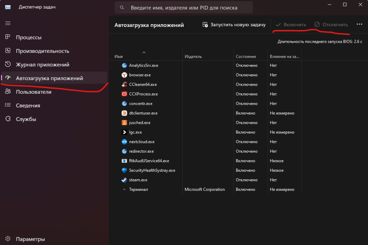The width and height of the screenshot is (368, 245).
Task: Click the concentr.exe icon
Action: [x=124, y=104]
